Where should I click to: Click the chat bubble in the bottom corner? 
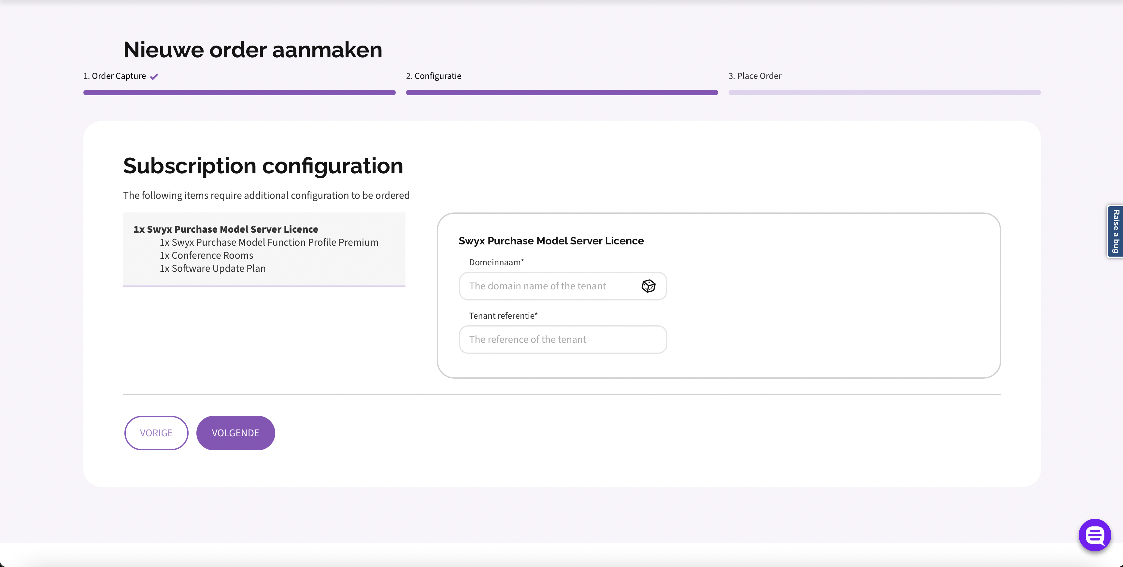point(1094,535)
